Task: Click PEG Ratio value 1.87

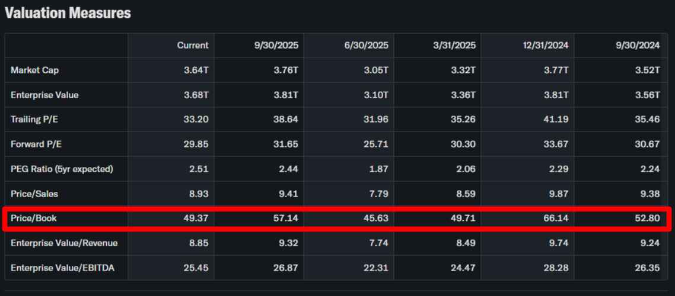Action: coord(379,169)
